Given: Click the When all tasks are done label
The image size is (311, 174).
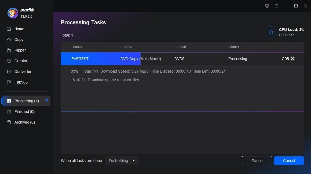Looking at the screenshot, I should click(x=82, y=161).
